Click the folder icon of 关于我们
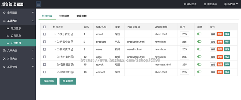 tap(58, 34)
